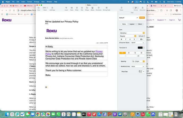The height and width of the screenshot is (118, 183).
Task: Open the Chart toolbar icon
Action: click(x=77, y=8)
